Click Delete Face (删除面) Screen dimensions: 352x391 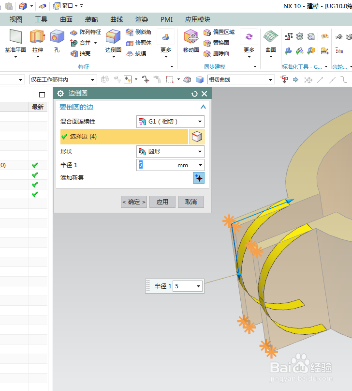click(216, 53)
